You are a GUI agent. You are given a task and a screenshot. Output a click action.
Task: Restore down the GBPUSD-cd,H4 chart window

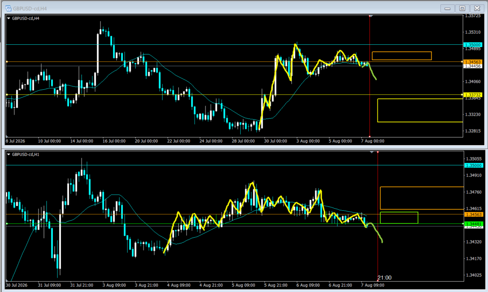[462, 9]
